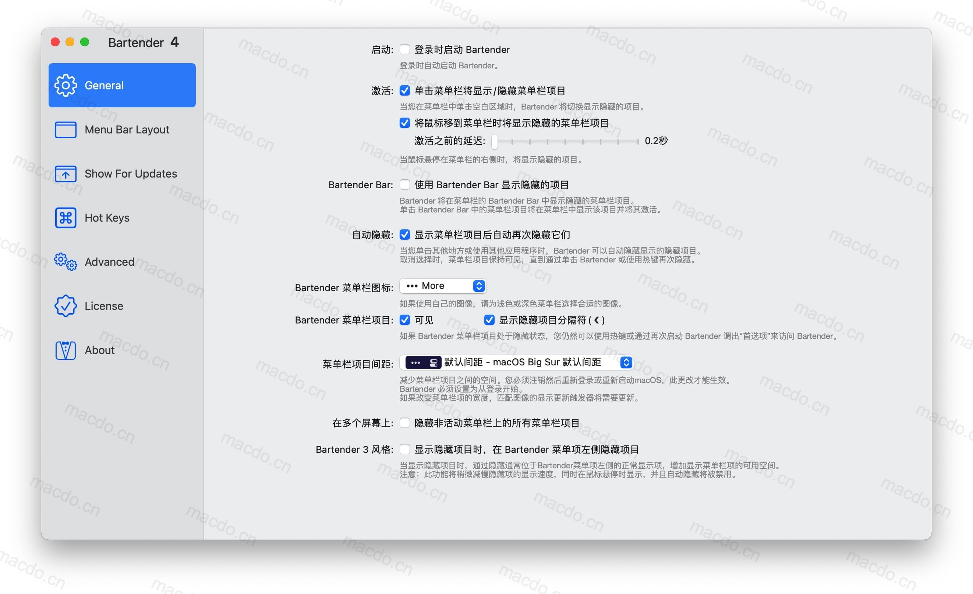The image size is (973, 594).
Task: Open the General tab
Action: (x=122, y=85)
